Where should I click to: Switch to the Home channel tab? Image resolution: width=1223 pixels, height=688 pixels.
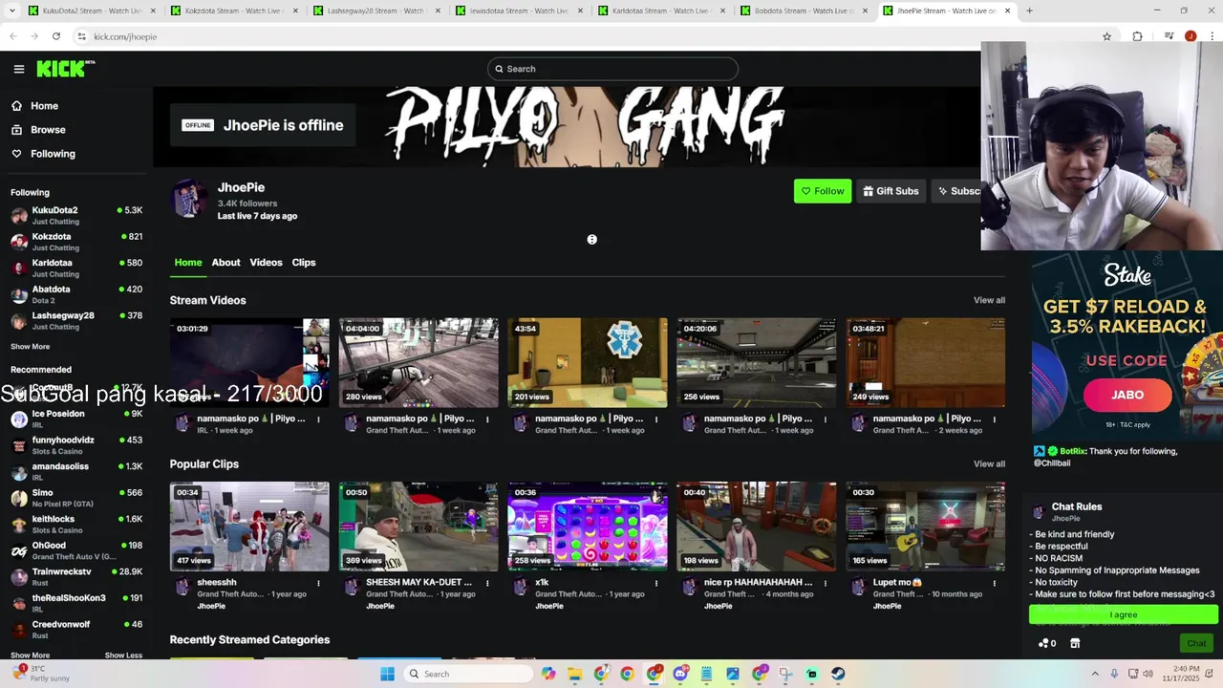(188, 263)
